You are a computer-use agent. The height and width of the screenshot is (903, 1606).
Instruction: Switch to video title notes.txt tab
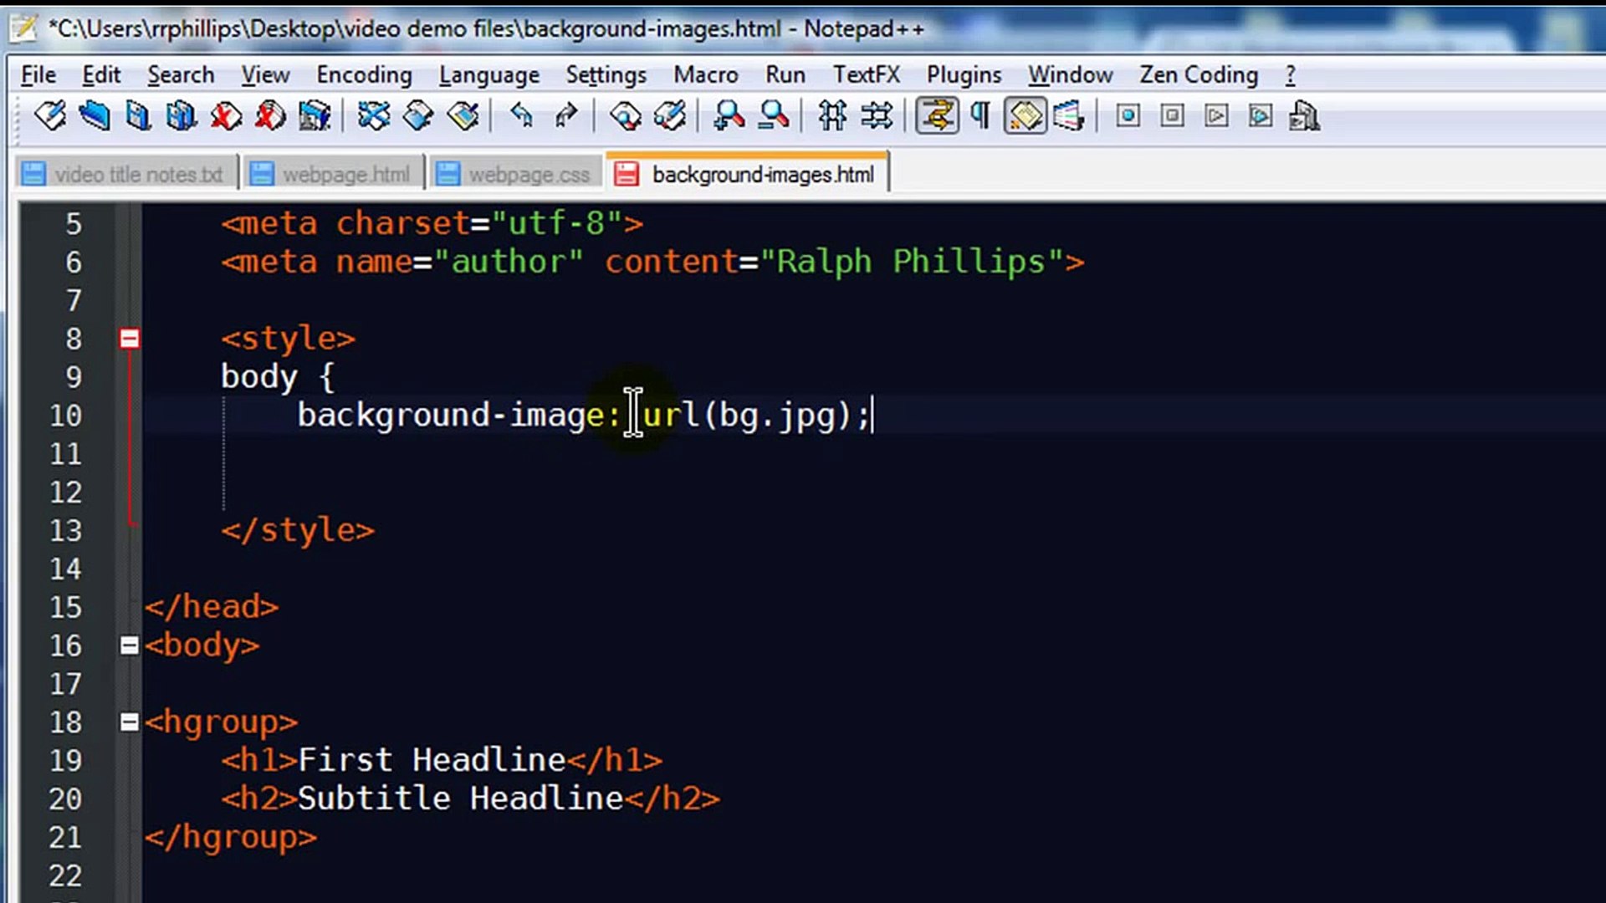138,175
